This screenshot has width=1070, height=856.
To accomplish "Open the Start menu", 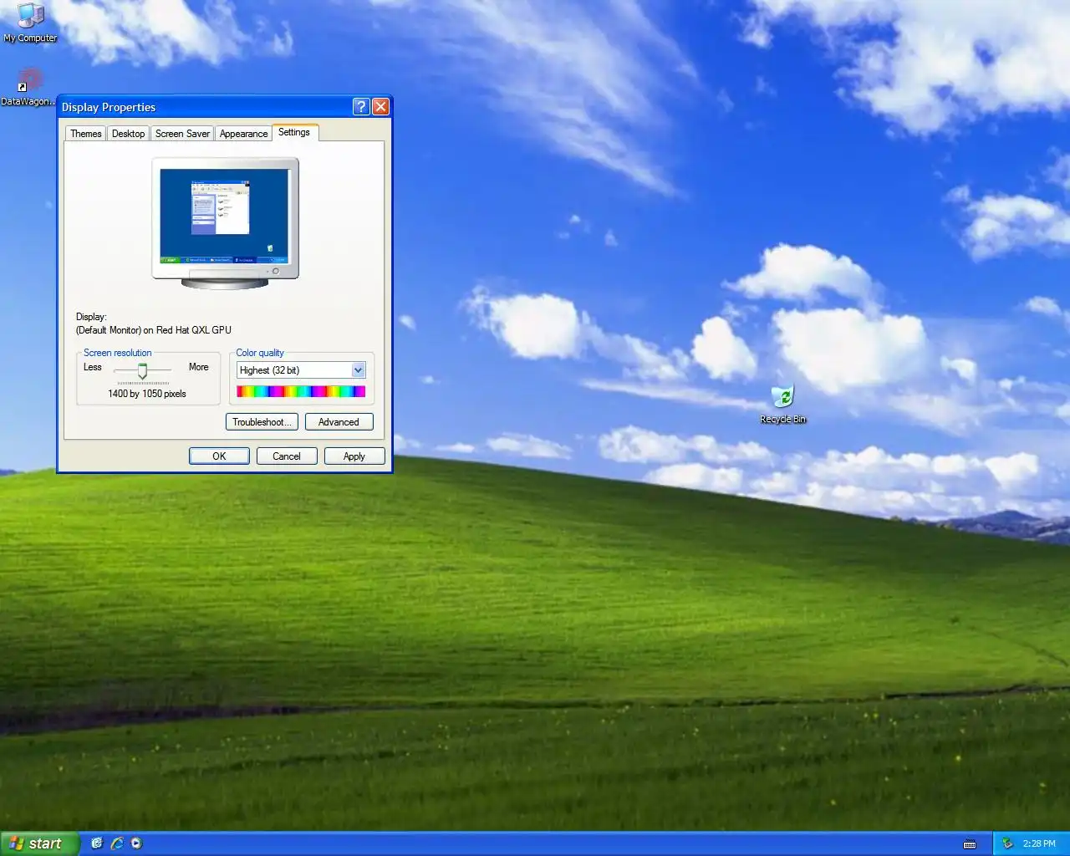I will (38, 843).
